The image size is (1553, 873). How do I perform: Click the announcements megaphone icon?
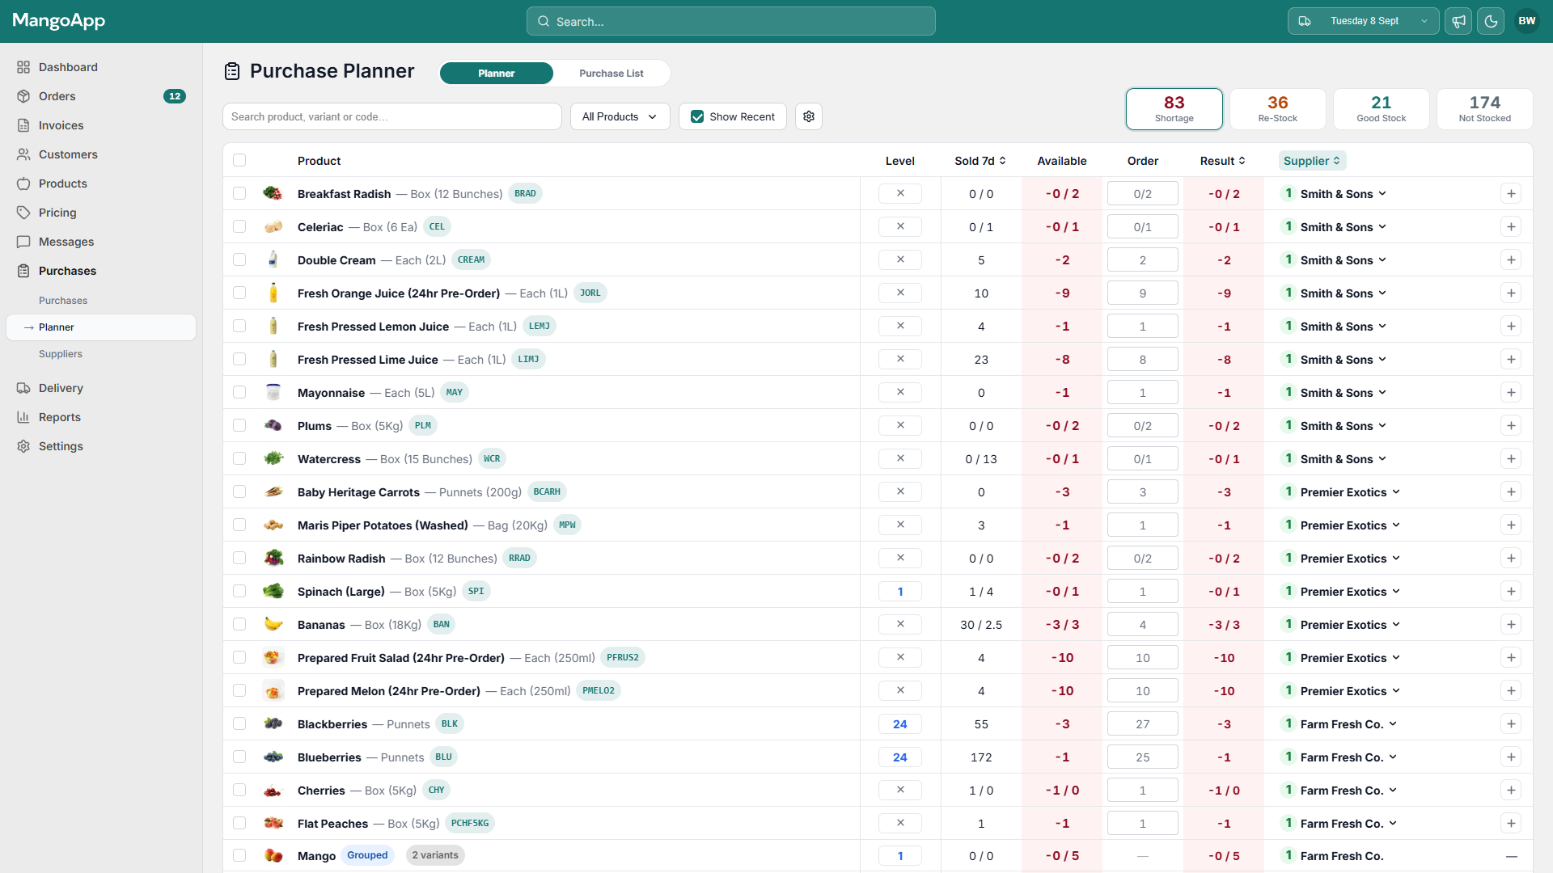(1458, 21)
